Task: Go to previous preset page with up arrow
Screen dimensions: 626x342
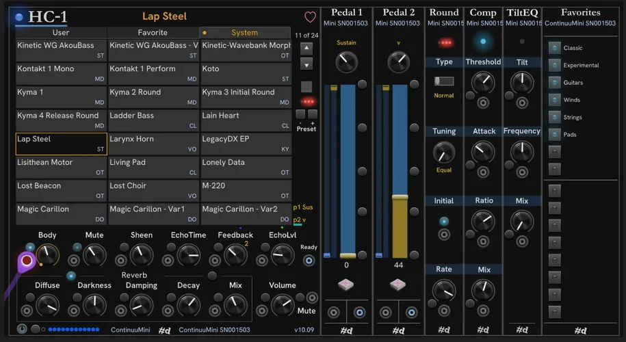Action: pos(307,49)
